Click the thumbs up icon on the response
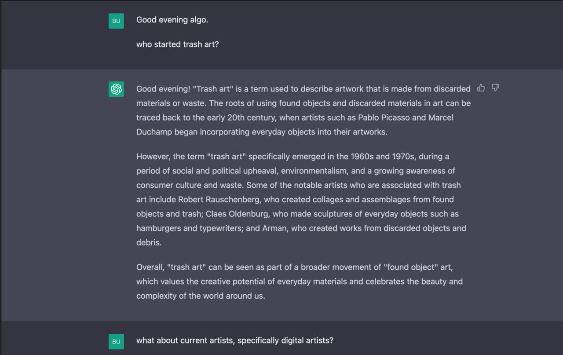Screen dimensions: 563x355 pos(481,88)
